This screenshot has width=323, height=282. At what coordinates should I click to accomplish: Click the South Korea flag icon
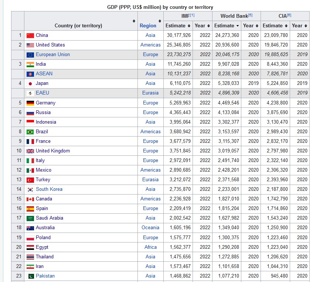(30, 189)
